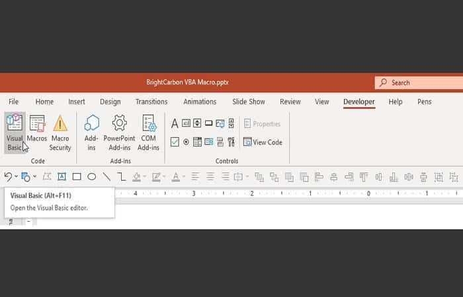The width and height of the screenshot is (463, 297).
Task: Click View Code in Controls group
Action: point(263,142)
